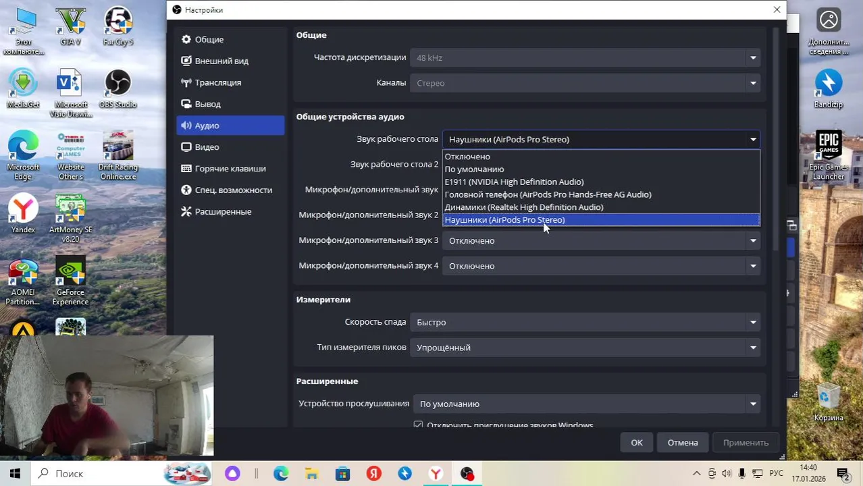
Task: Open Microsoft Edge from the taskbar
Action: pyautogui.click(x=281, y=474)
